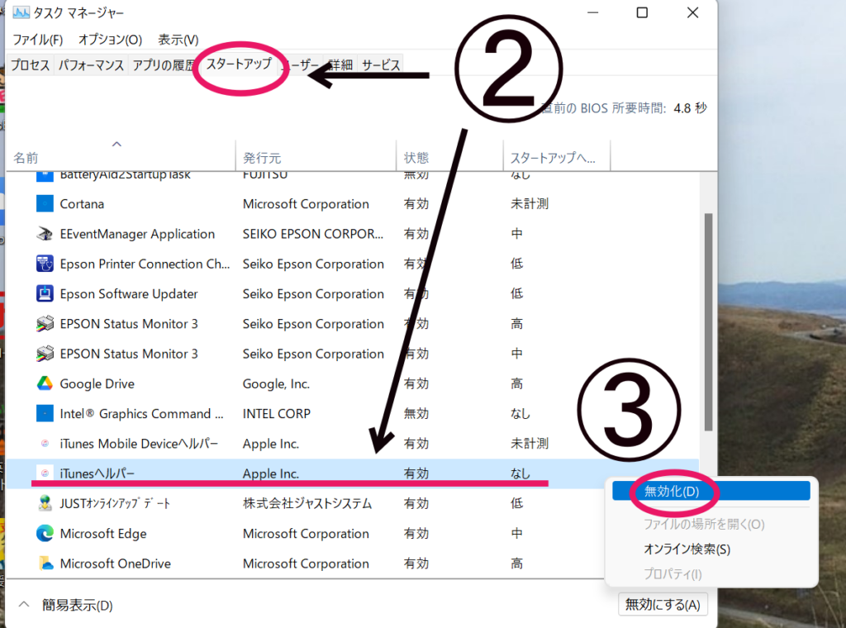The height and width of the screenshot is (628, 846).
Task: Select the スタートアップ tab
Action: pyautogui.click(x=239, y=64)
